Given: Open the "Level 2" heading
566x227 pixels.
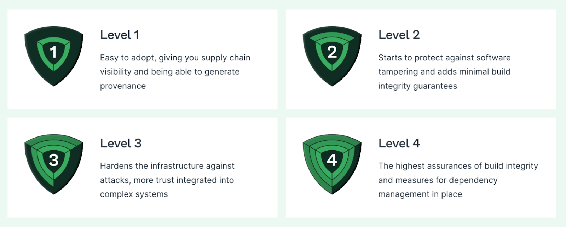Looking at the screenshot, I should [399, 35].
